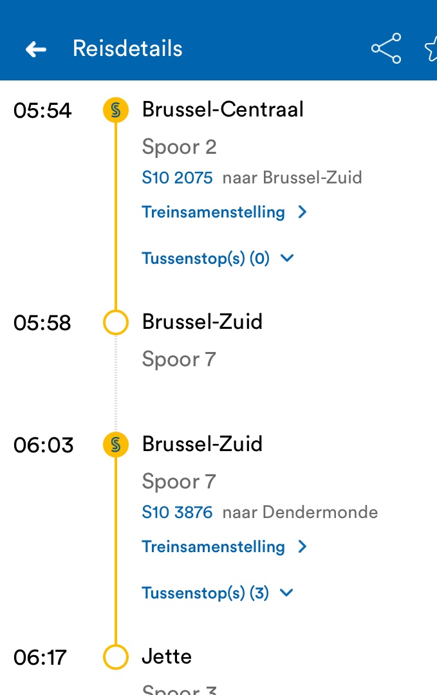Open Treinsamenstelling for train S10 3876

click(213, 546)
